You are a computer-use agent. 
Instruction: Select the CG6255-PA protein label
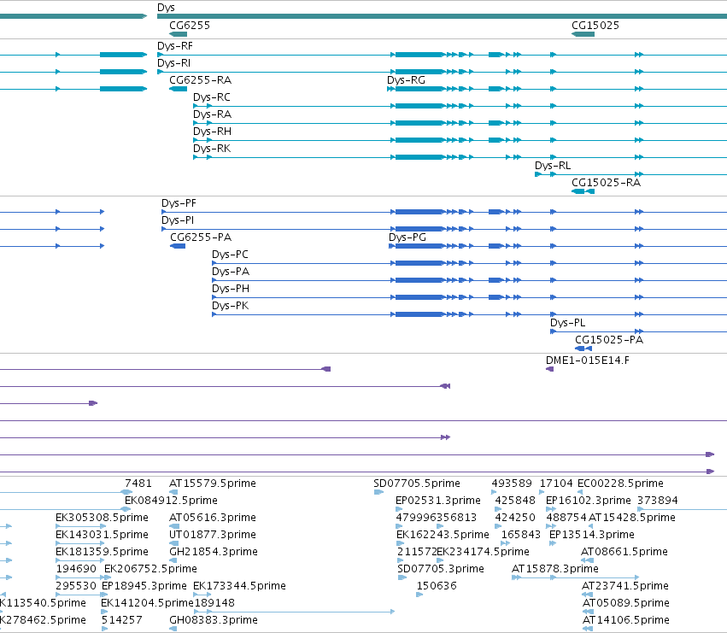coord(201,237)
